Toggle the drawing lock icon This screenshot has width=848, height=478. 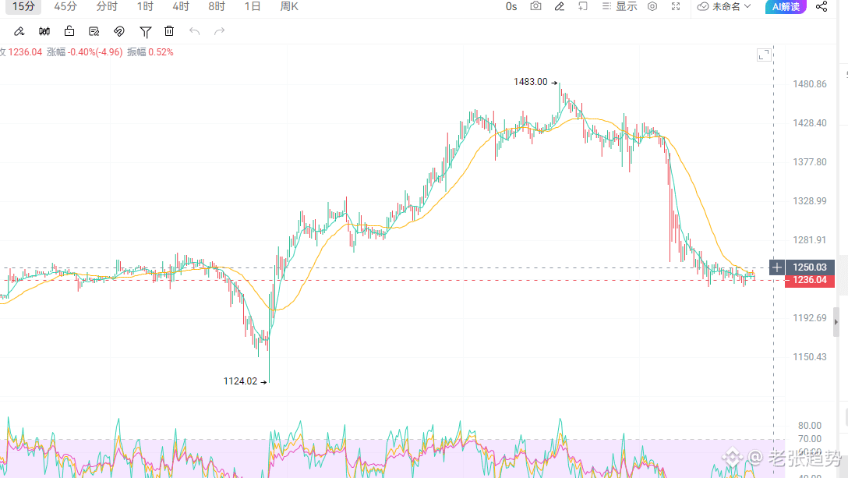pyautogui.click(x=69, y=31)
